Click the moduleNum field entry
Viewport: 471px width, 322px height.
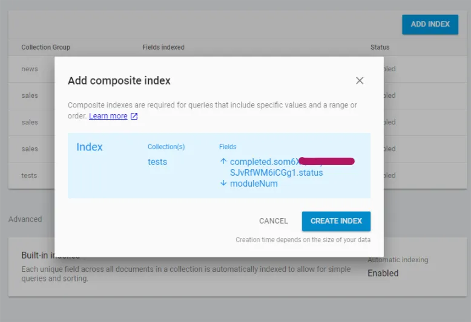click(x=254, y=184)
